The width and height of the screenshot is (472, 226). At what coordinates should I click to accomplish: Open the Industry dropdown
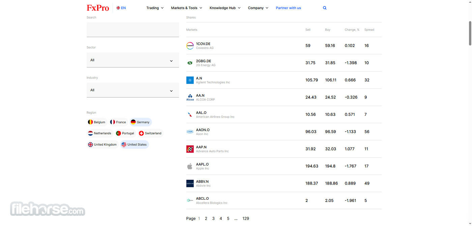coord(133,90)
